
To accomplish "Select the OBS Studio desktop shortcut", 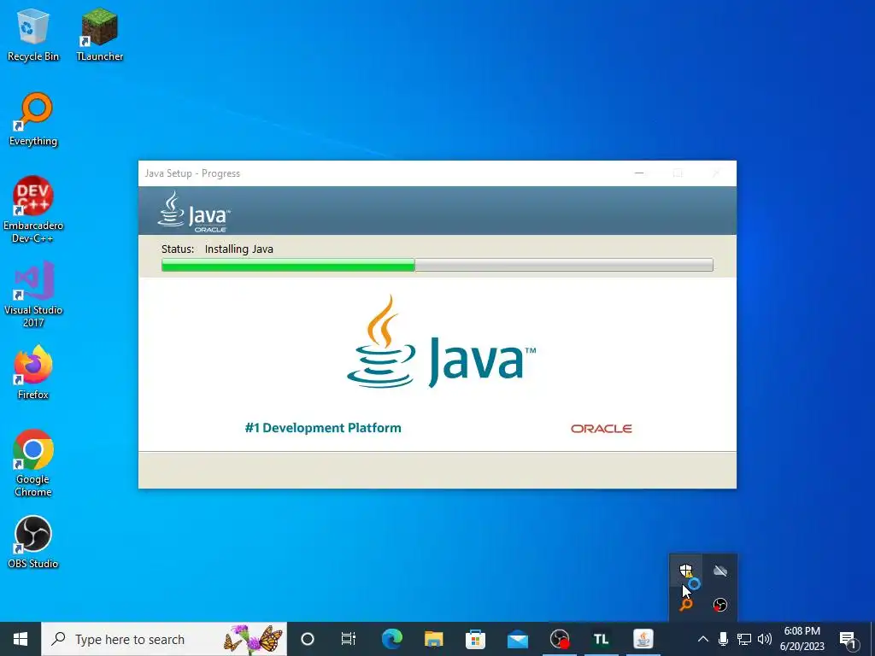I will (33, 542).
